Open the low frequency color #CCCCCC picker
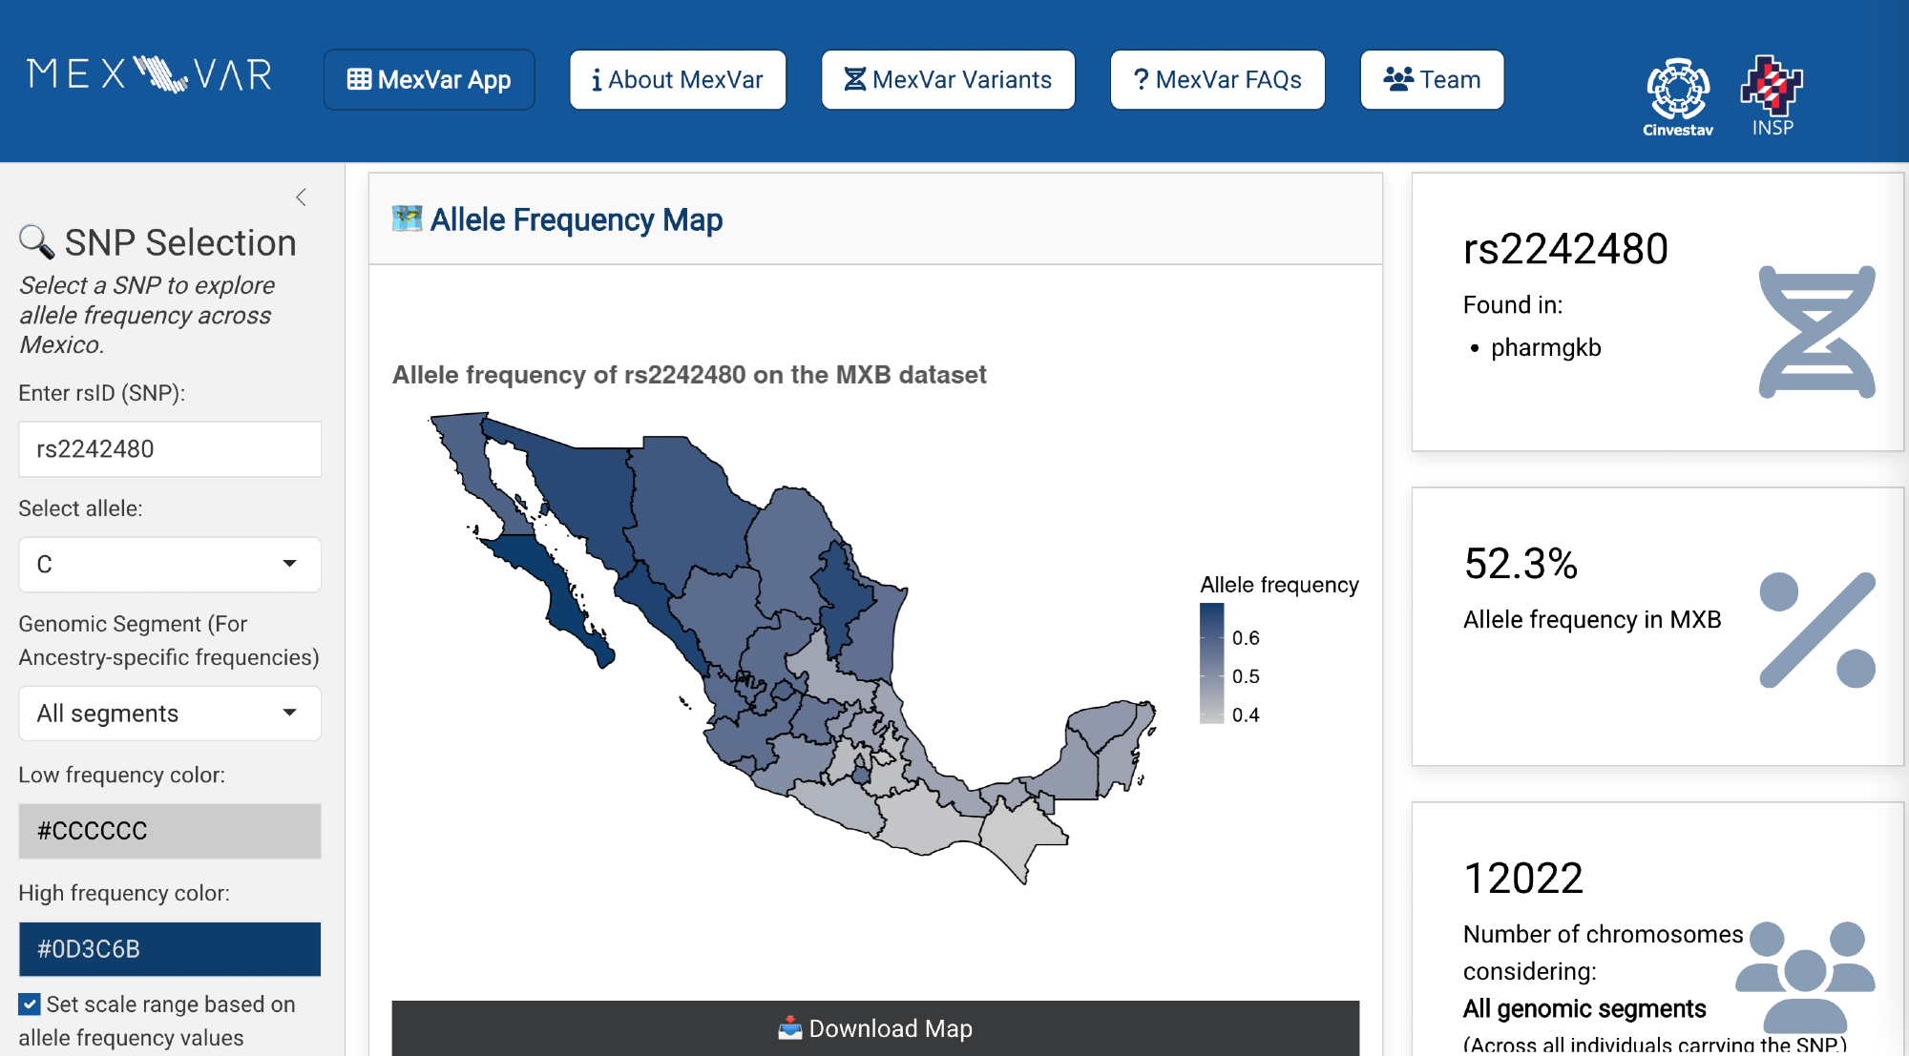 click(170, 831)
